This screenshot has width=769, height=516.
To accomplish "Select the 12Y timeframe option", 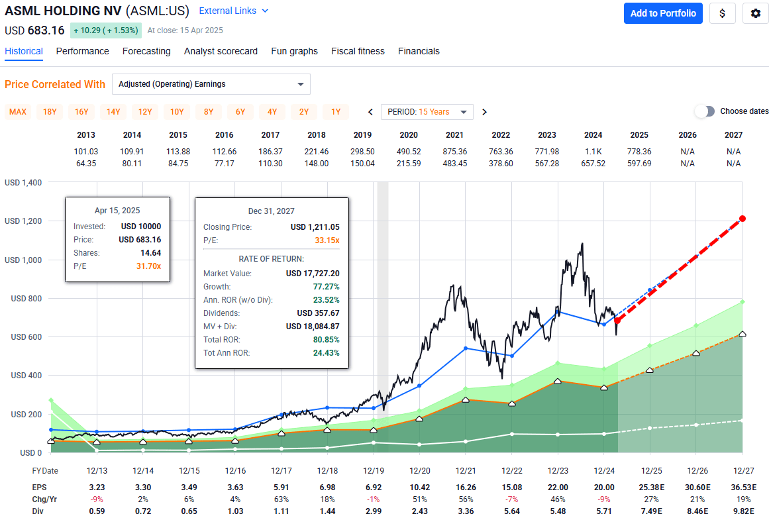I will pos(145,112).
